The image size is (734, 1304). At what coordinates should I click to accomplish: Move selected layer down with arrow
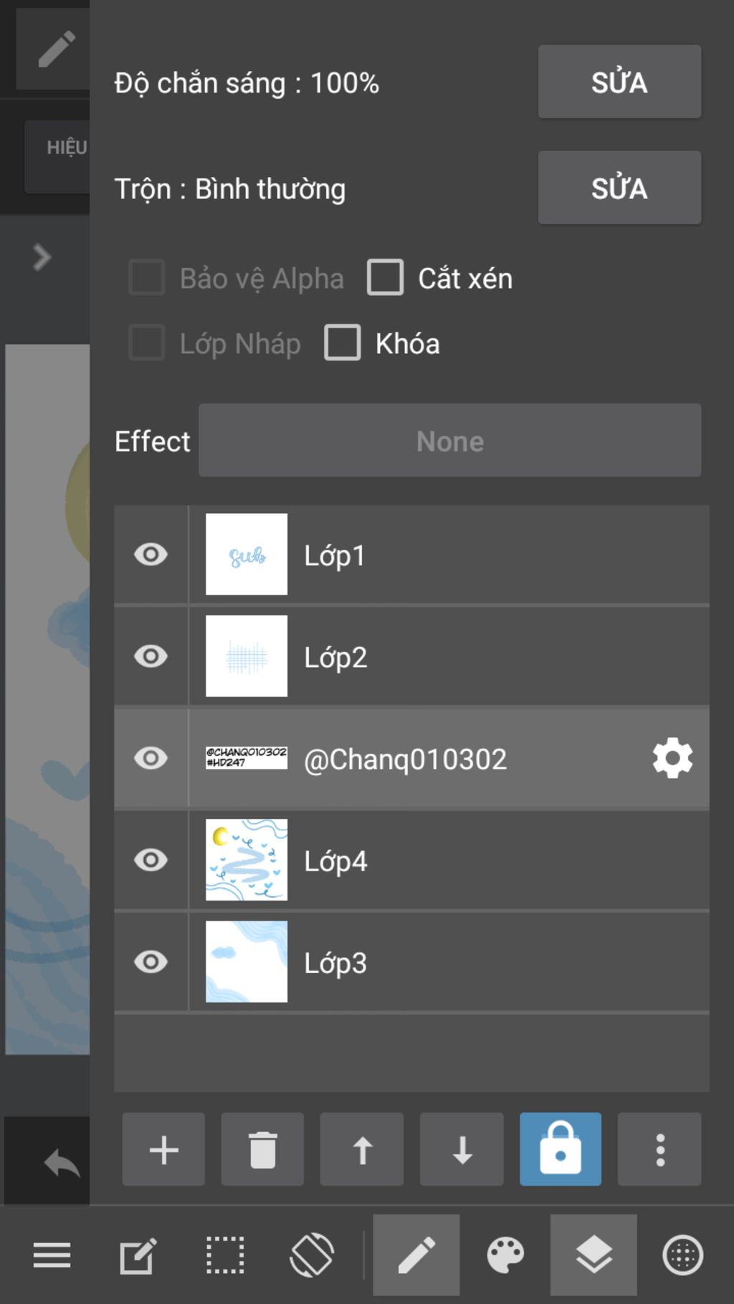pyautogui.click(x=462, y=1149)
